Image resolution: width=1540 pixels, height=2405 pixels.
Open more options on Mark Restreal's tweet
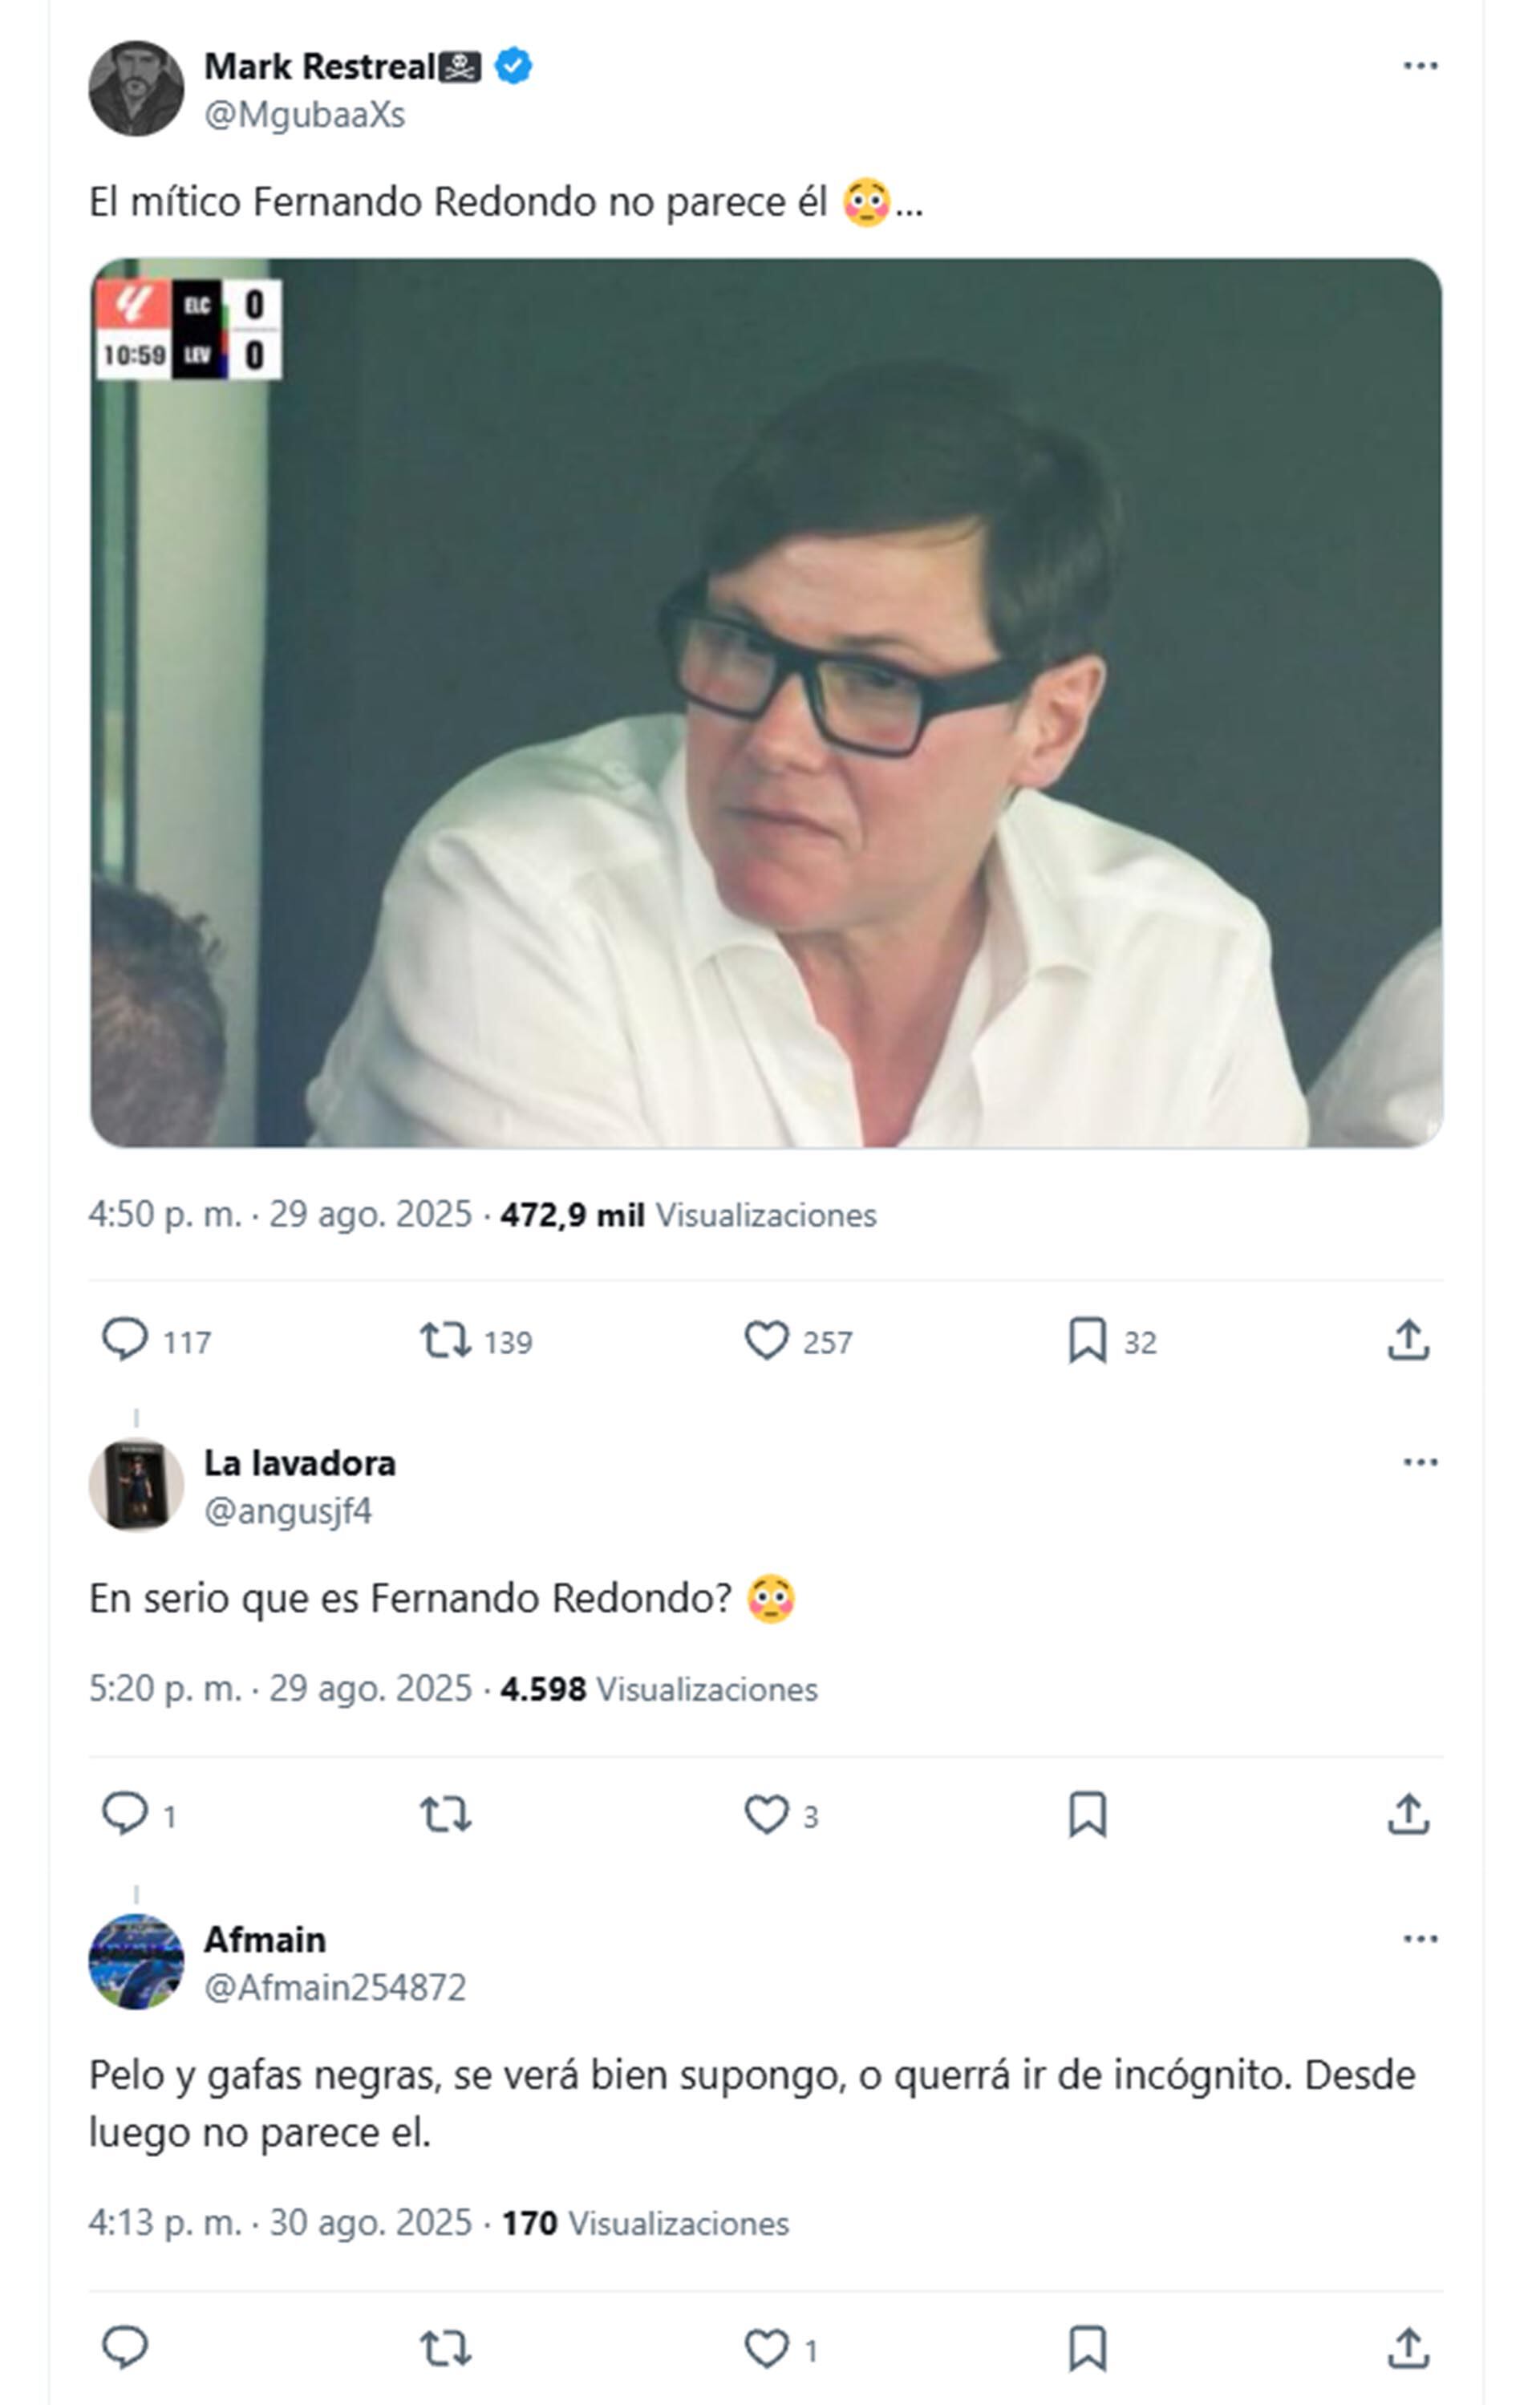click(1420, 66)
